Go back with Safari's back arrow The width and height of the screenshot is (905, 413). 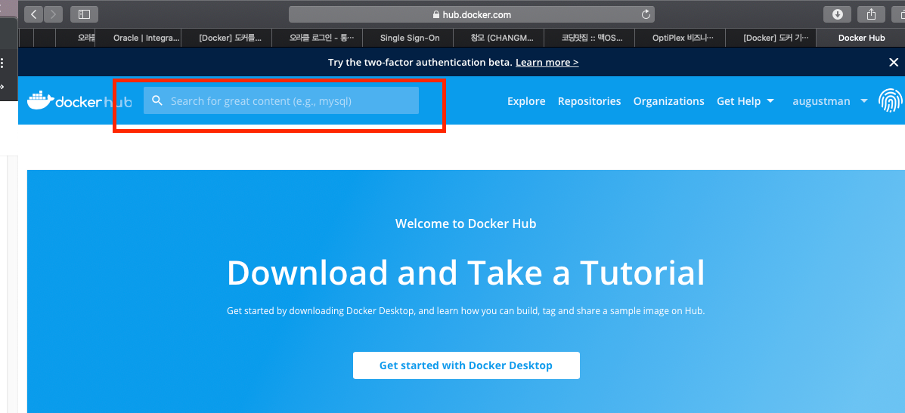click(33, 14)
